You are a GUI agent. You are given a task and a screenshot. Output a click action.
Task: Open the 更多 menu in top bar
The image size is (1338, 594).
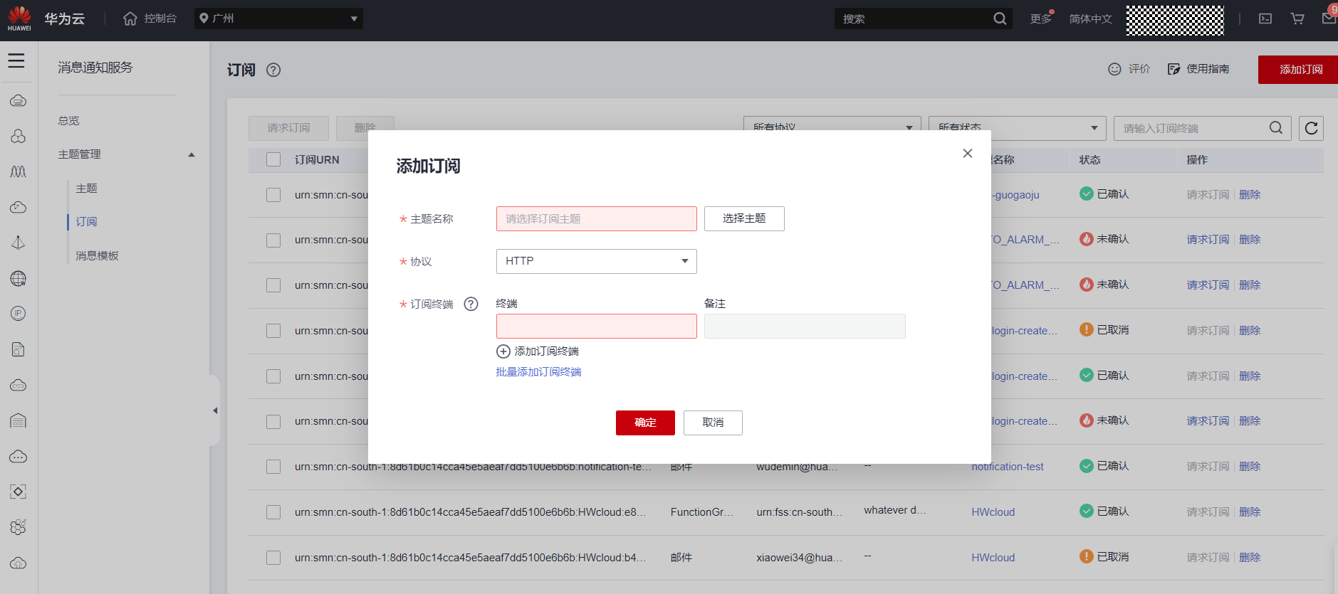tap(1040, 18)
